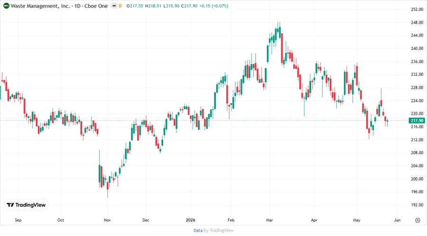Click the 240.00 price axis label
This screenshot has height=236, width=427.
(417, 48)
